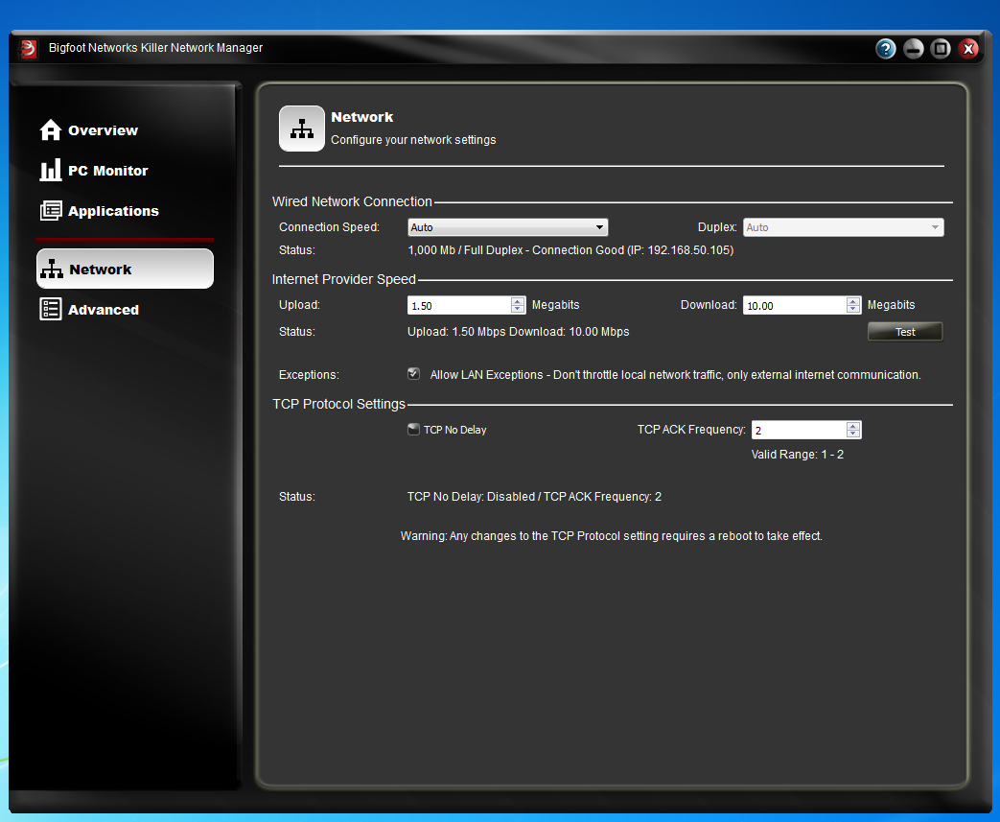The width and height of the screenshot is (1000, 822).
Task: Run the internet speed Test button
Action: point(905,331)
